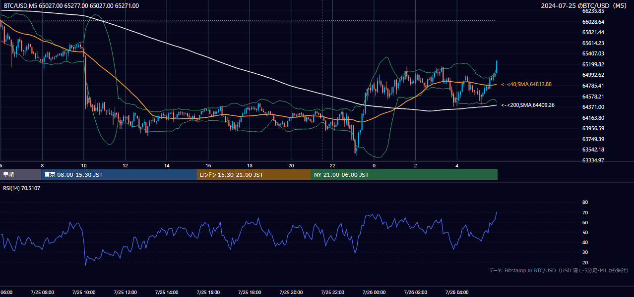Click the Bitstamp data source note
The width and height of the screenshot is (634, 297).
coord(559,270)
